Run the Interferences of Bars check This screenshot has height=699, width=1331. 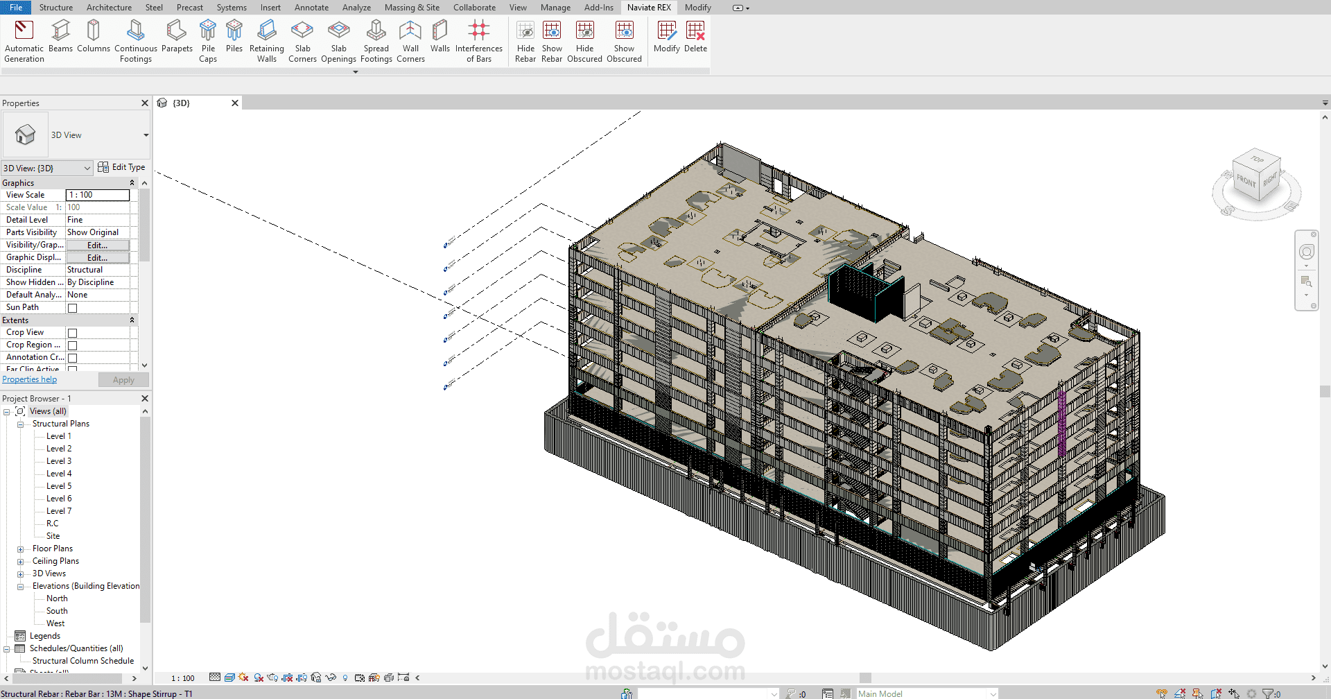click(478, 40)
